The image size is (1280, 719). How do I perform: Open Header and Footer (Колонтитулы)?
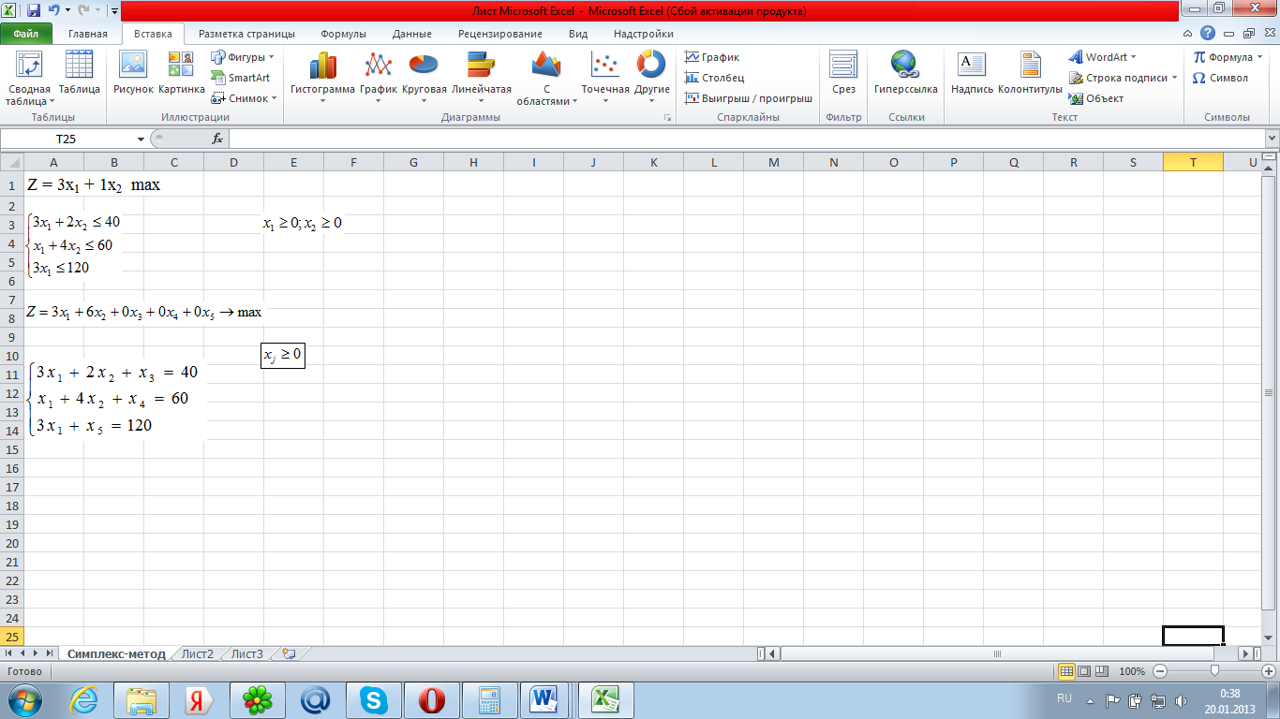pos(1030,75)
